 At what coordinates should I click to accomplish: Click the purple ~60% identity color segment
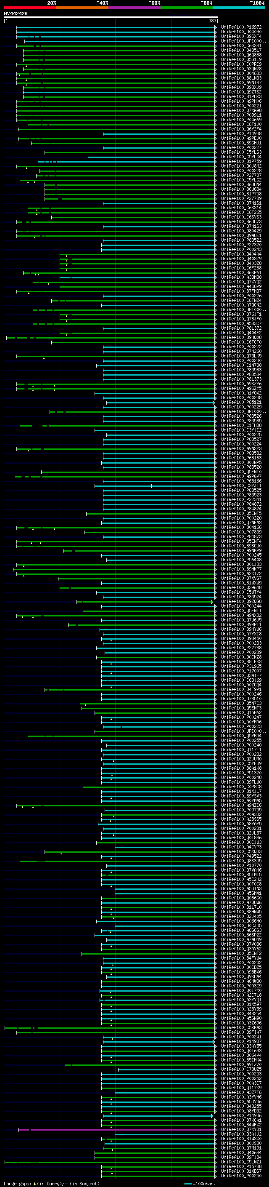click(x=134, y=8)
